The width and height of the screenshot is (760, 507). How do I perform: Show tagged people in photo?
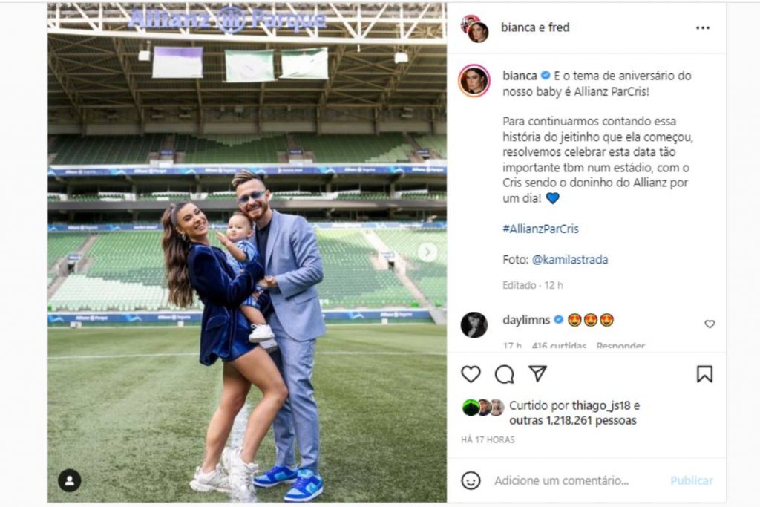(69, 480)
